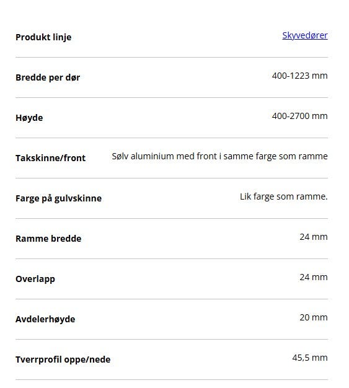
Task: Click the Takskinne/front label
Action: click(50, 158)
